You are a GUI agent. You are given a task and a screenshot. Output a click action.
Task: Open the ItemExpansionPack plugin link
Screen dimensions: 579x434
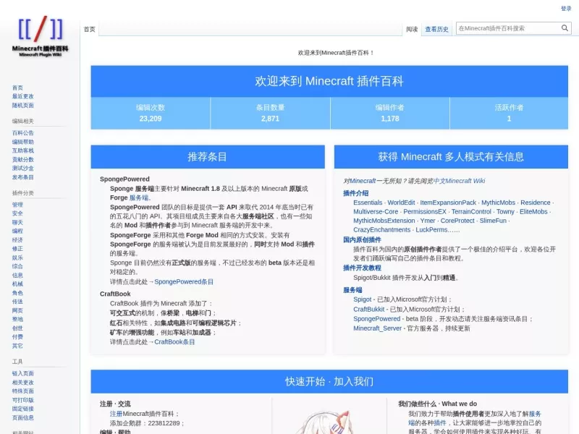tap(448, 203)
